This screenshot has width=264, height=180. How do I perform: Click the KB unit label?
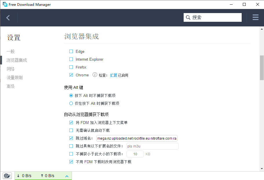pos(148,154)
